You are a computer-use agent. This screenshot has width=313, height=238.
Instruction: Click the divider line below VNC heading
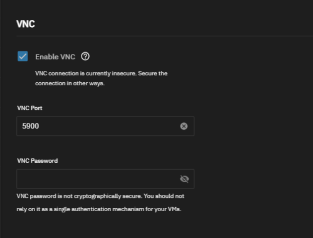point(165,36)
